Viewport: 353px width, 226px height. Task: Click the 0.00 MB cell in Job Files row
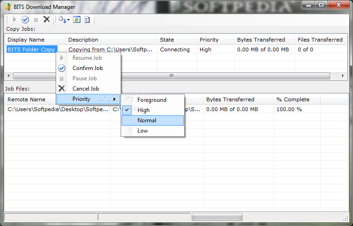click(232, 109)
